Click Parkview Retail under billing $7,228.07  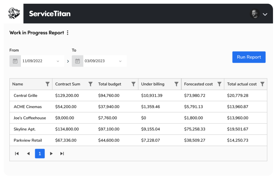(150, 140)
